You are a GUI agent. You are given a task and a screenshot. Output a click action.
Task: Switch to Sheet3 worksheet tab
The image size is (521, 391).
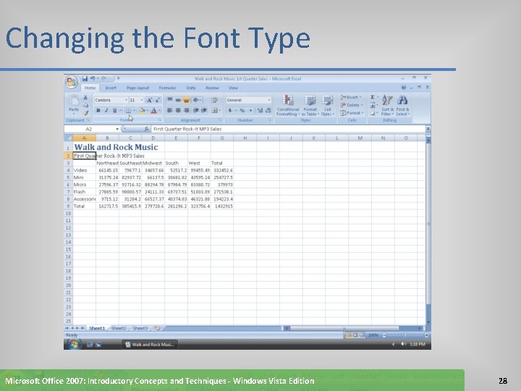tap(140, 328)
